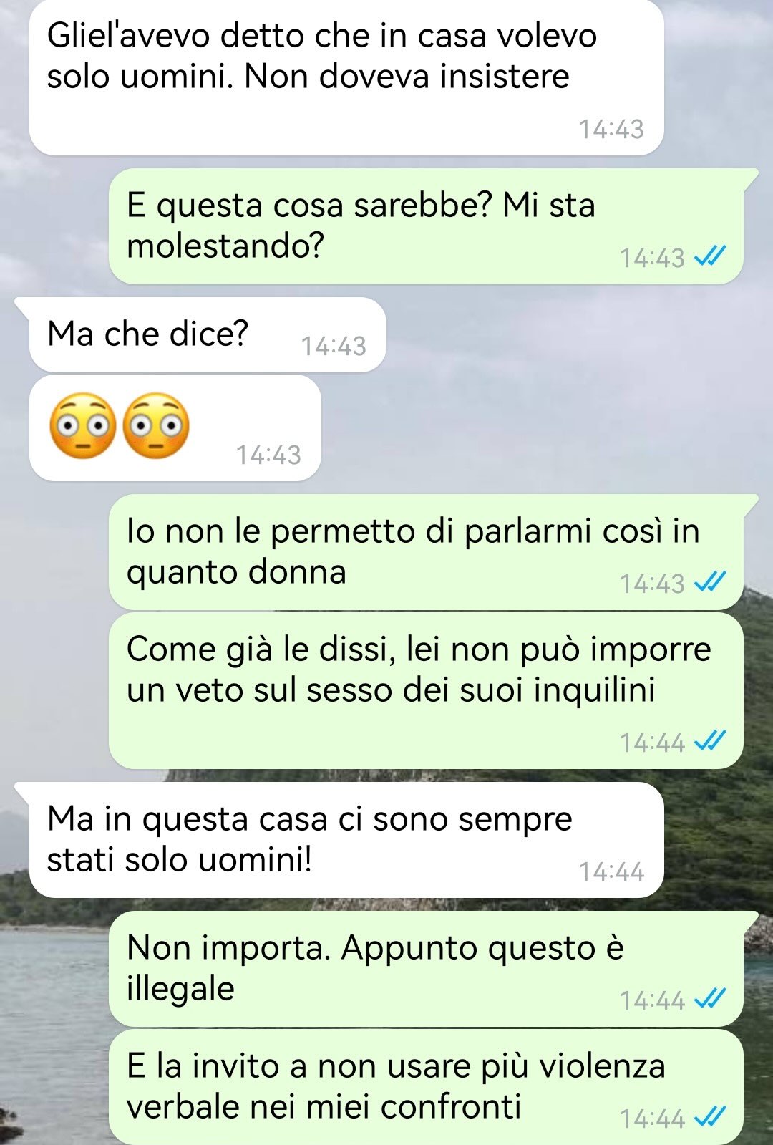This screenshot has height=1145, width=773.
Task: Tap read ticks on 'in quanto donna' message
Action: (x=711, y=582)
